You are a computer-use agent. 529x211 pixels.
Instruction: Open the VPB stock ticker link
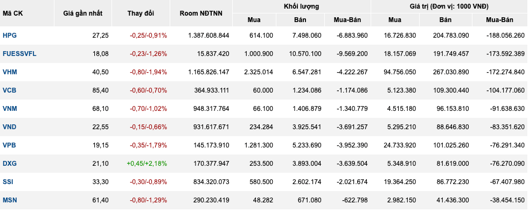10,145
